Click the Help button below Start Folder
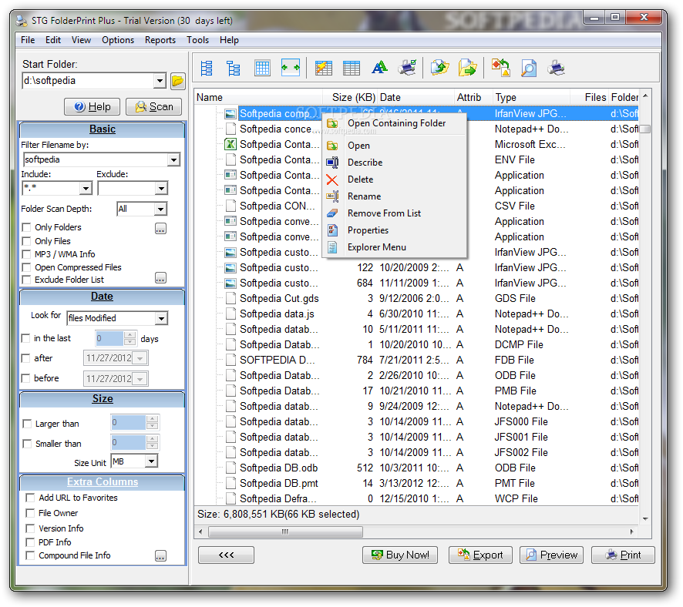Image resolution: width=683 pixels, height=607 pixels. click(x=92, y=106)
